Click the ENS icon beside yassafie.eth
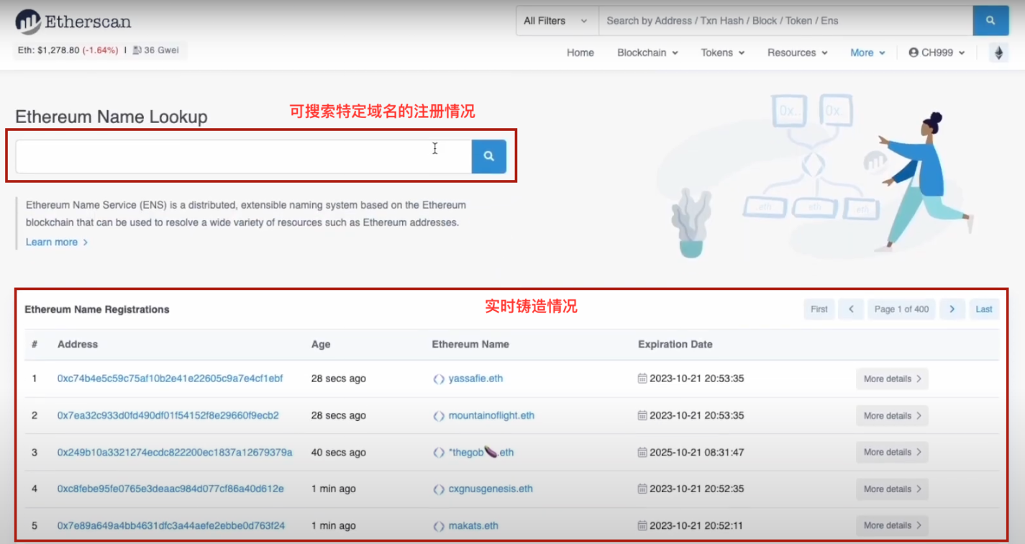This screenshot has height=544, width=1025. 439,379
